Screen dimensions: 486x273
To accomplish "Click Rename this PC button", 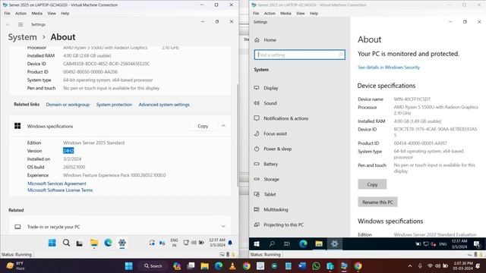I will click(377, 202).
